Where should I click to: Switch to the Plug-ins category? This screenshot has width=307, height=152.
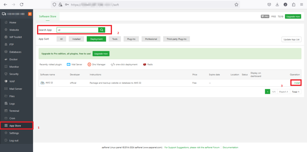(131, 39)
